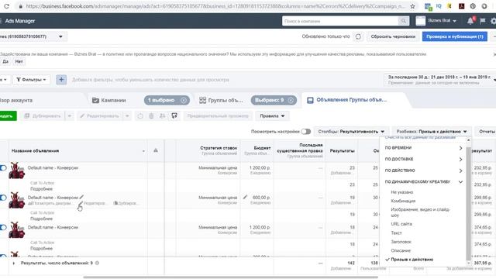Open the 'Фильтры' dropdown
This screenshot has height=279, width=496.
pos(31,80)
